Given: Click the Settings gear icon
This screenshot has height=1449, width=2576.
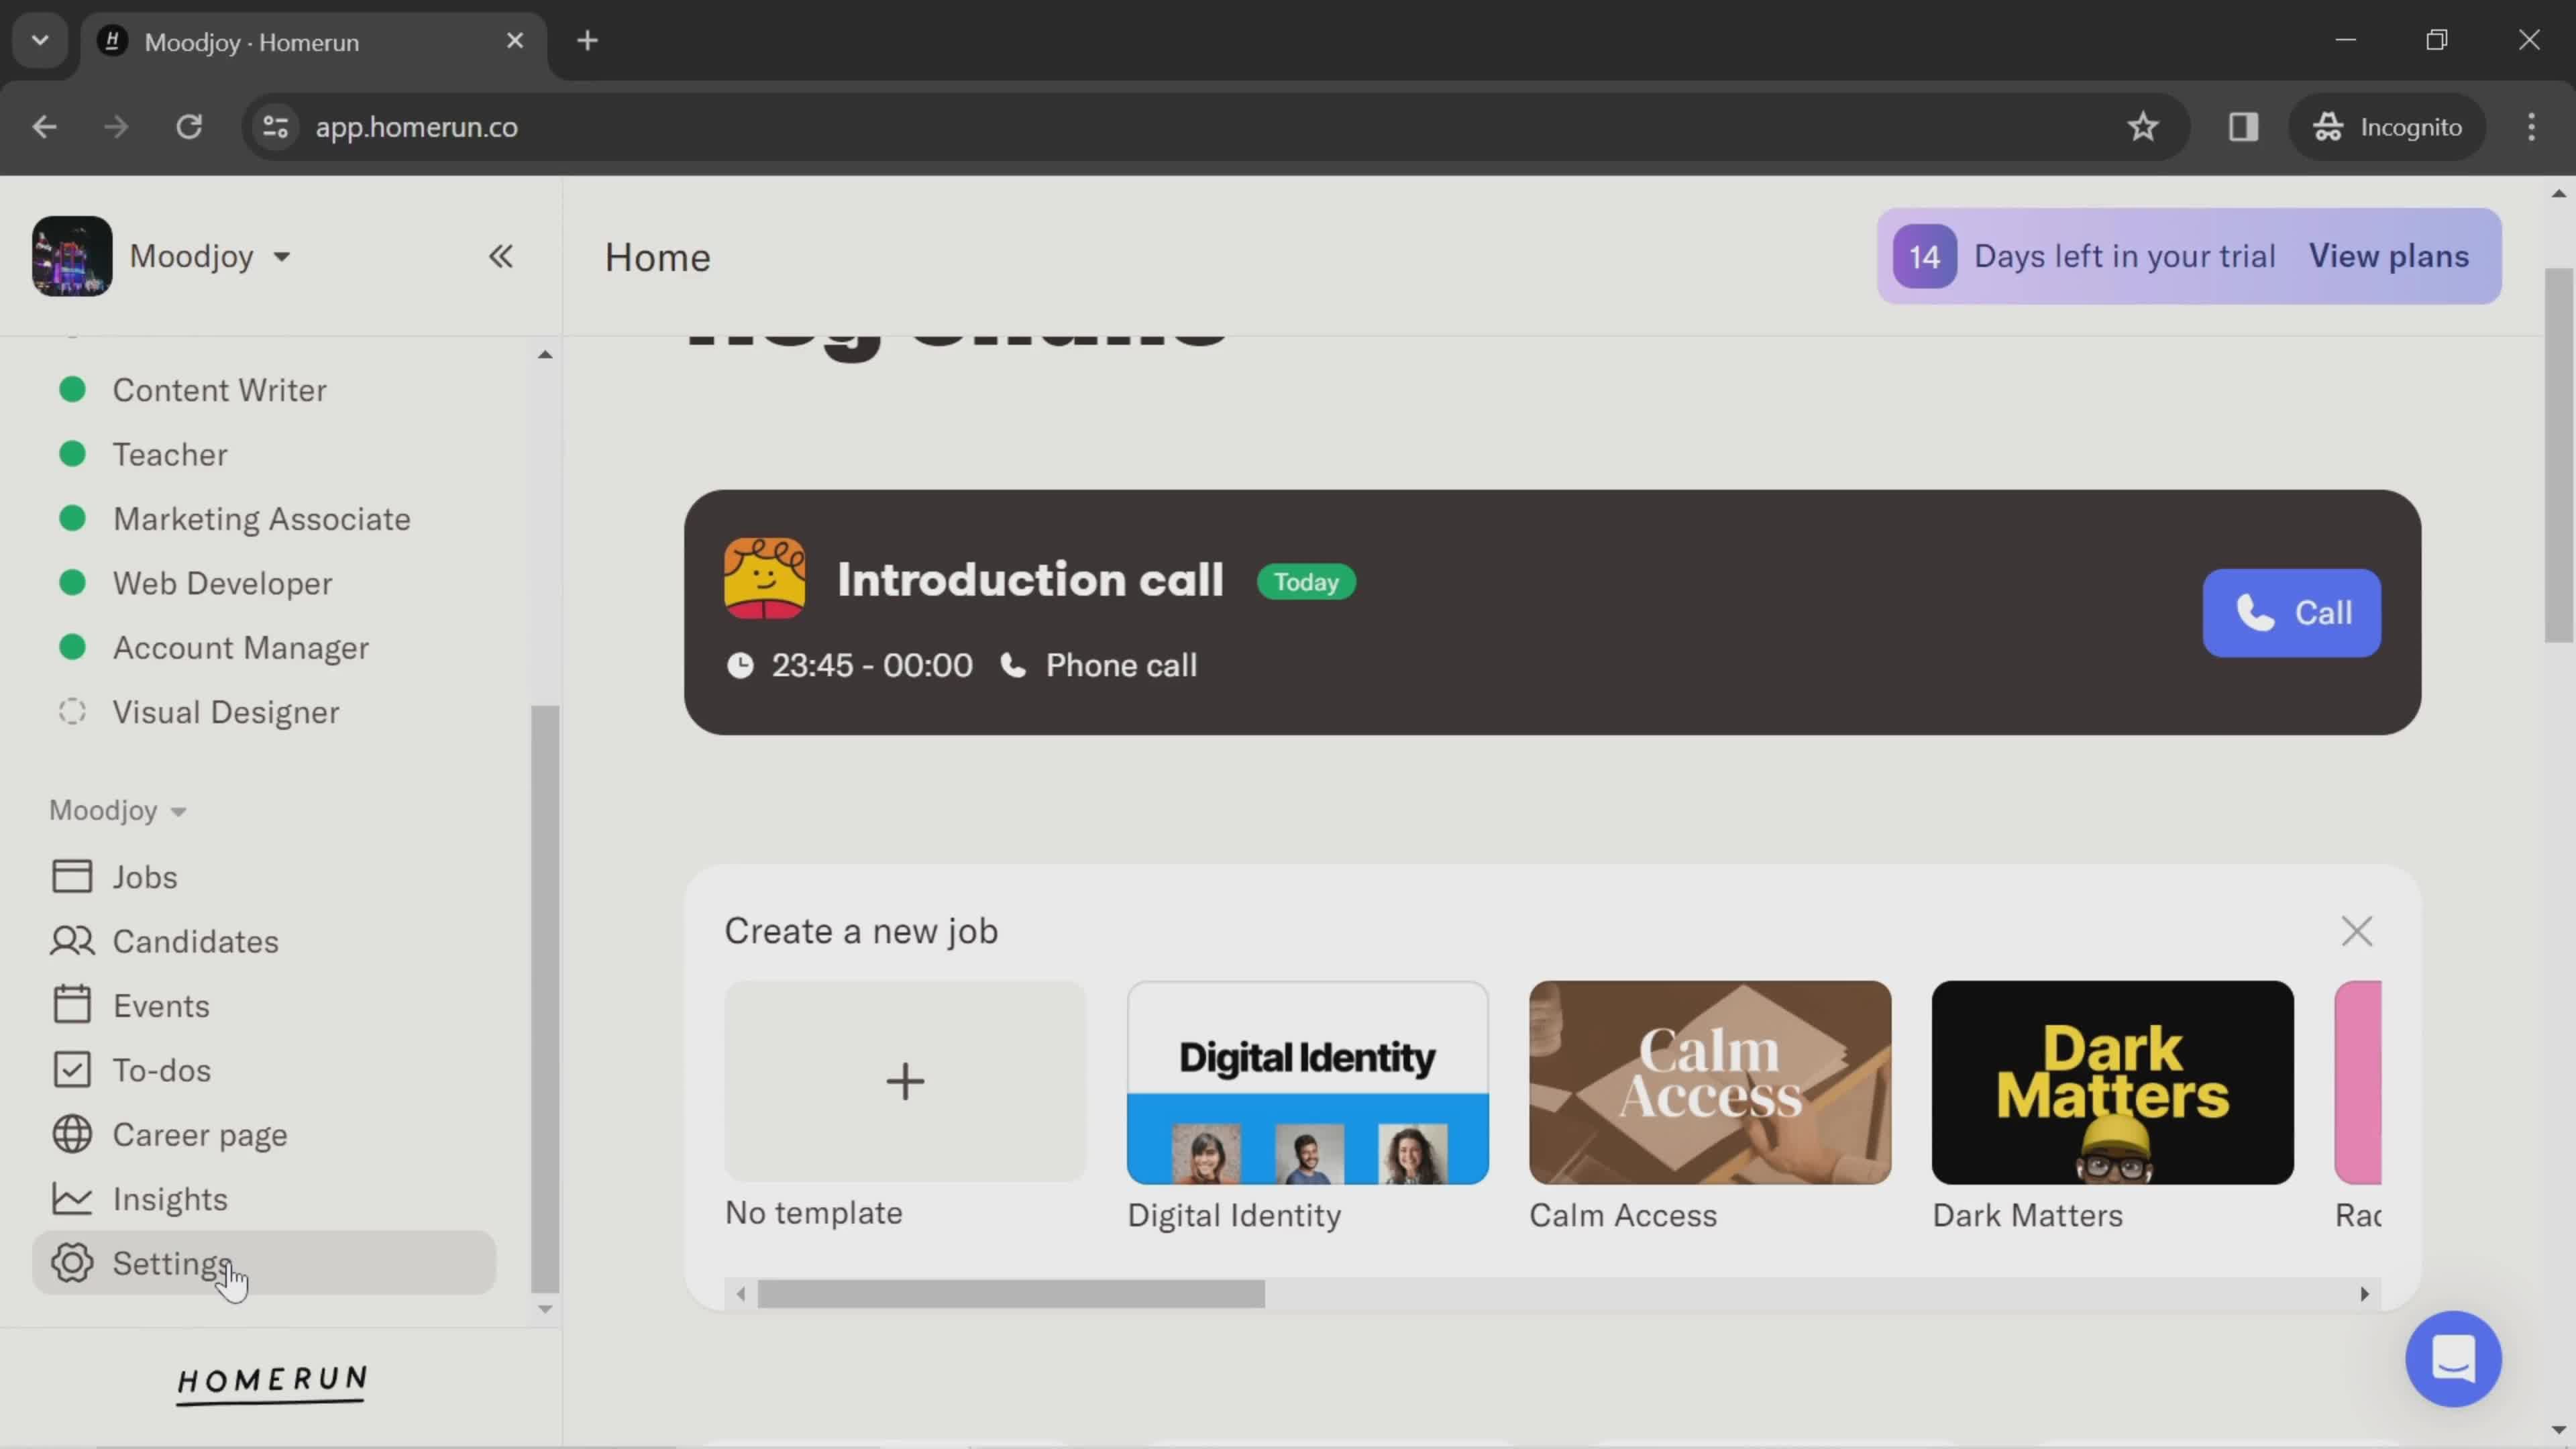Looking at the screenshot, I should [x=70, y=1263].
